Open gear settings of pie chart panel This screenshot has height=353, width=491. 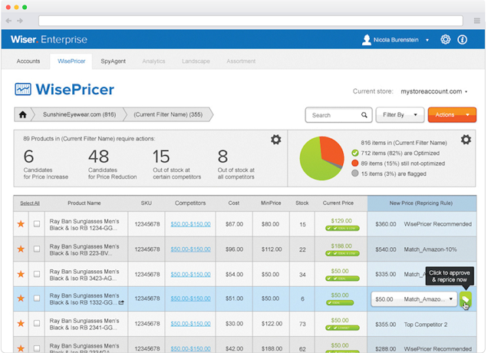click(466, 140)
